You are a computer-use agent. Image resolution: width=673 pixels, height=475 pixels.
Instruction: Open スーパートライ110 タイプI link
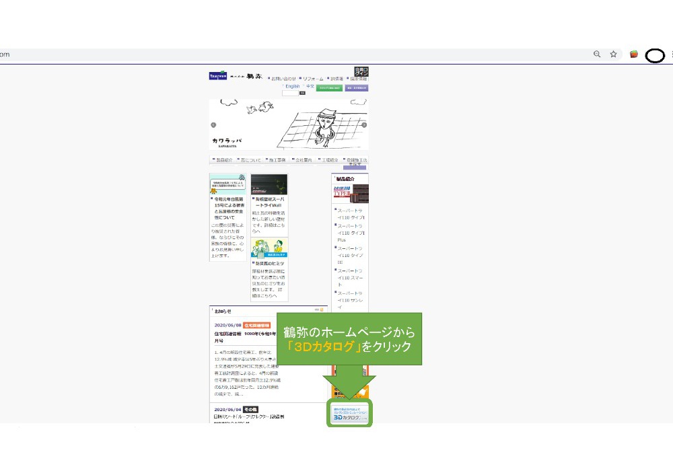point(351,214)
